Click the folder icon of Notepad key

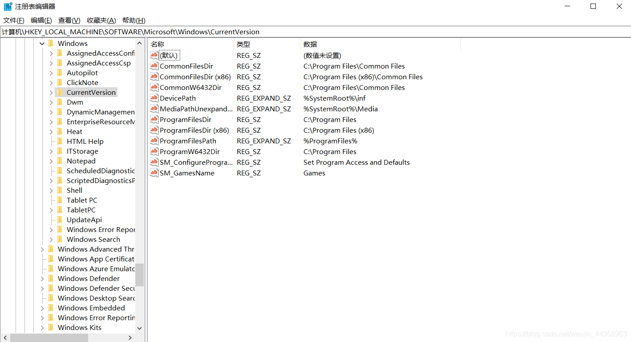pos(60,161)
